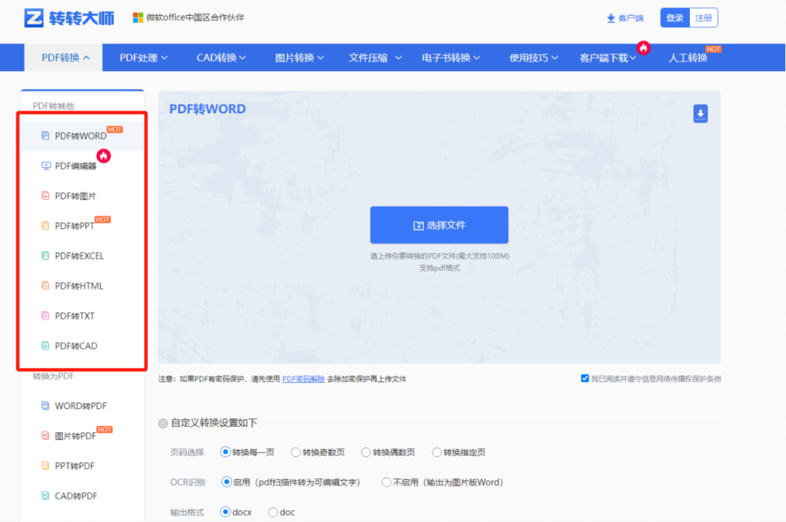This screenshot has width=786, height=522.
Task: Toggle the 信息网络传播权保护条例 agreement checkbox
Action: 585,378
